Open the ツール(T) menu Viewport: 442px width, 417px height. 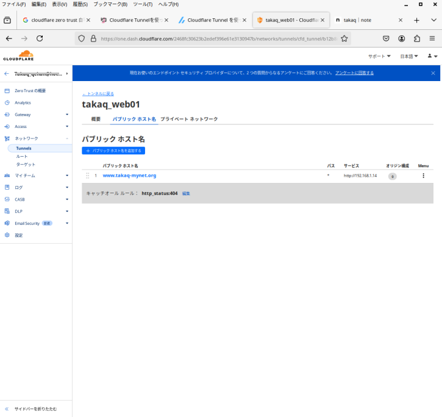(x=143, y=4)
